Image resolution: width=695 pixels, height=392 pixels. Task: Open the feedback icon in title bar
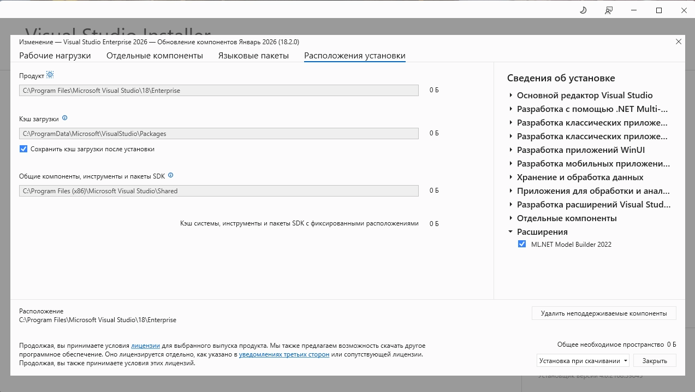(x=609, y=10)
